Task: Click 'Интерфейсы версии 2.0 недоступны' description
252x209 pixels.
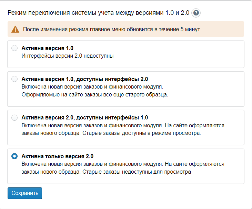Action: pyautogui.click(x=67, y=56)
